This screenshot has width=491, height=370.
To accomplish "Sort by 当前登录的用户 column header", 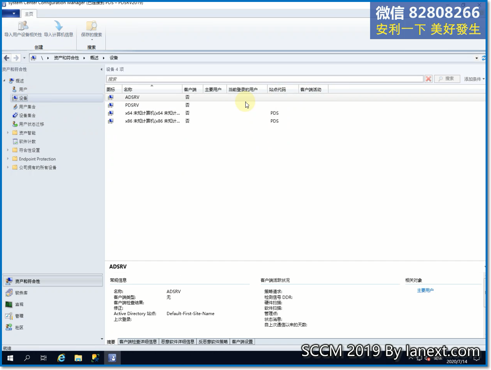I will [247, 89].
